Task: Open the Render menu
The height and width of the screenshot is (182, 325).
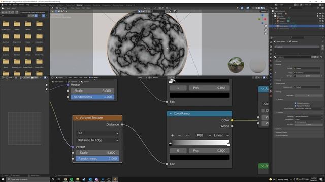Action: 15,5
